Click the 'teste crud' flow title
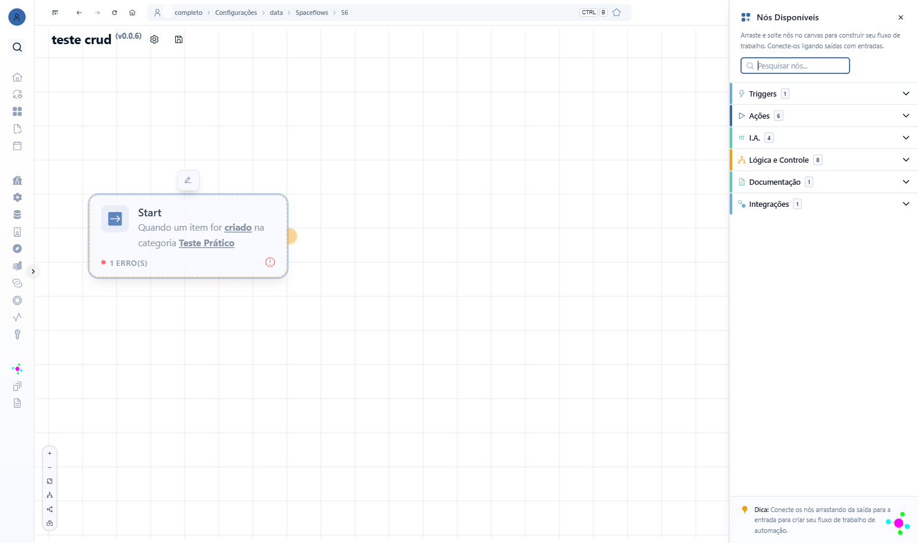This screenshot has height=543, width=918. [x=82, y=40]
